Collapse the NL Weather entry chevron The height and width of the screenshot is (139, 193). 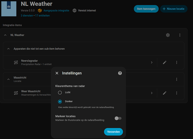pos(5,35)
